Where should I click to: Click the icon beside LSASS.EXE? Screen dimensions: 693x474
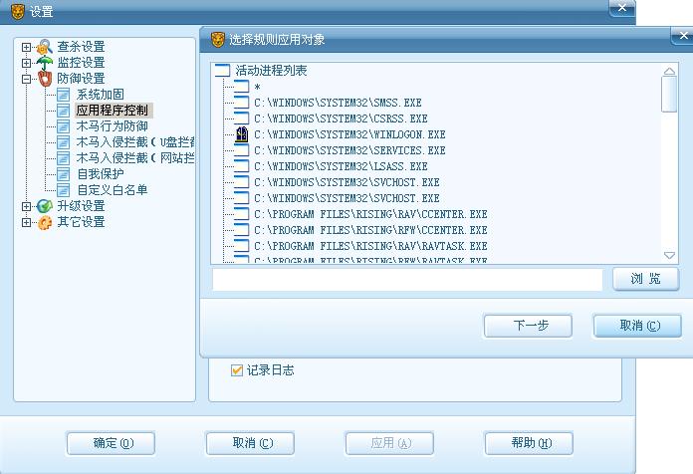click(x=241, y=166)
